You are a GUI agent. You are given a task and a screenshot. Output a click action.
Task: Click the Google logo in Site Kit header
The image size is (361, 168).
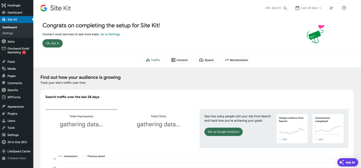44,8
